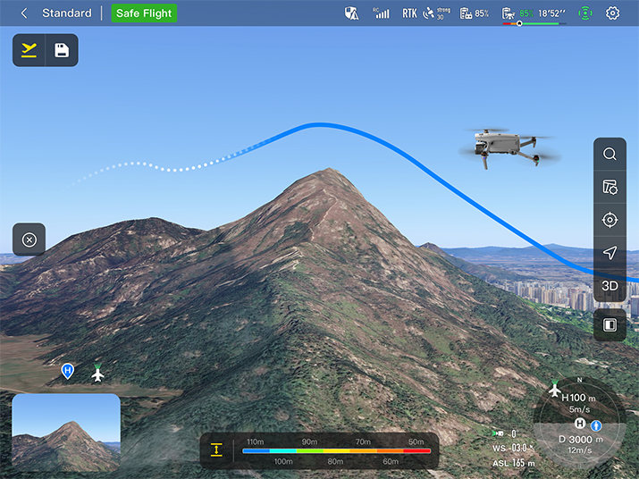The image size is (639, 479).
Task: Click the altitude color gradient bar
Action: coord(336,450)
